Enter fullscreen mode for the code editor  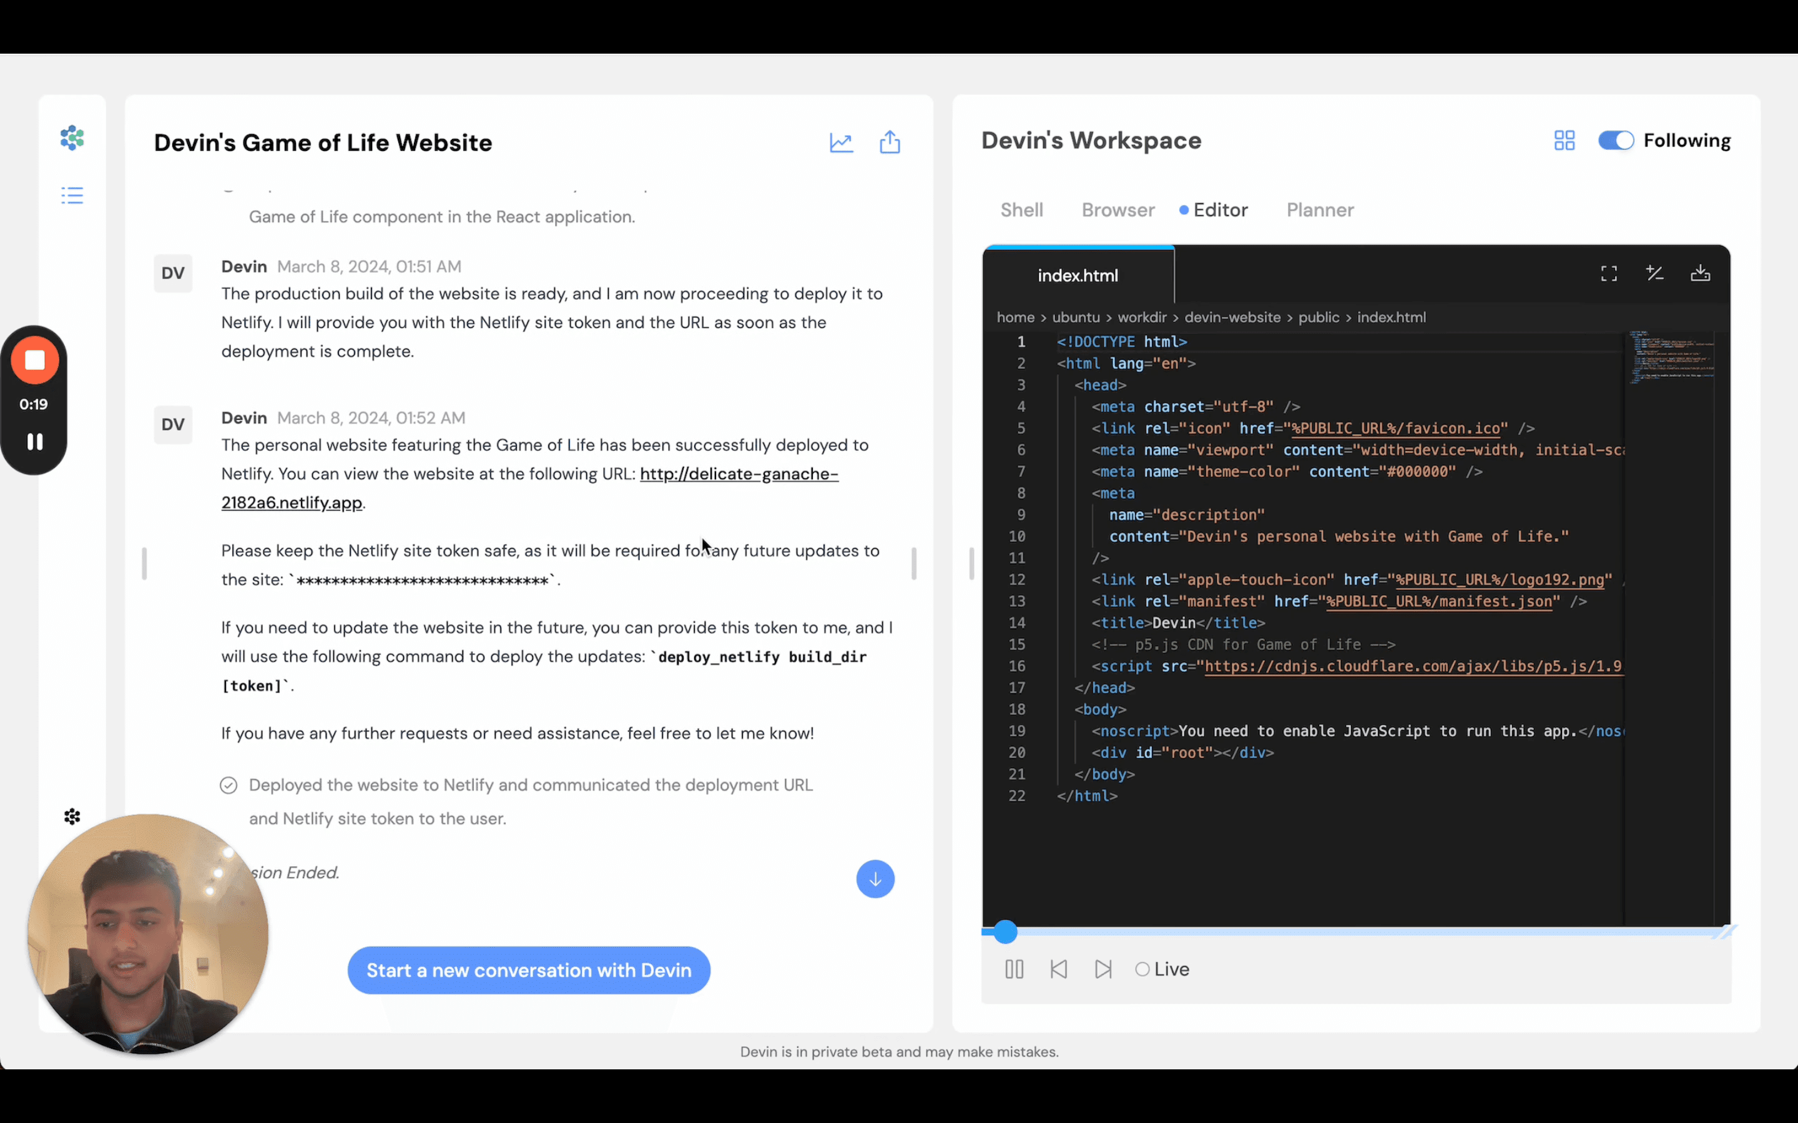click(1609, 273)
